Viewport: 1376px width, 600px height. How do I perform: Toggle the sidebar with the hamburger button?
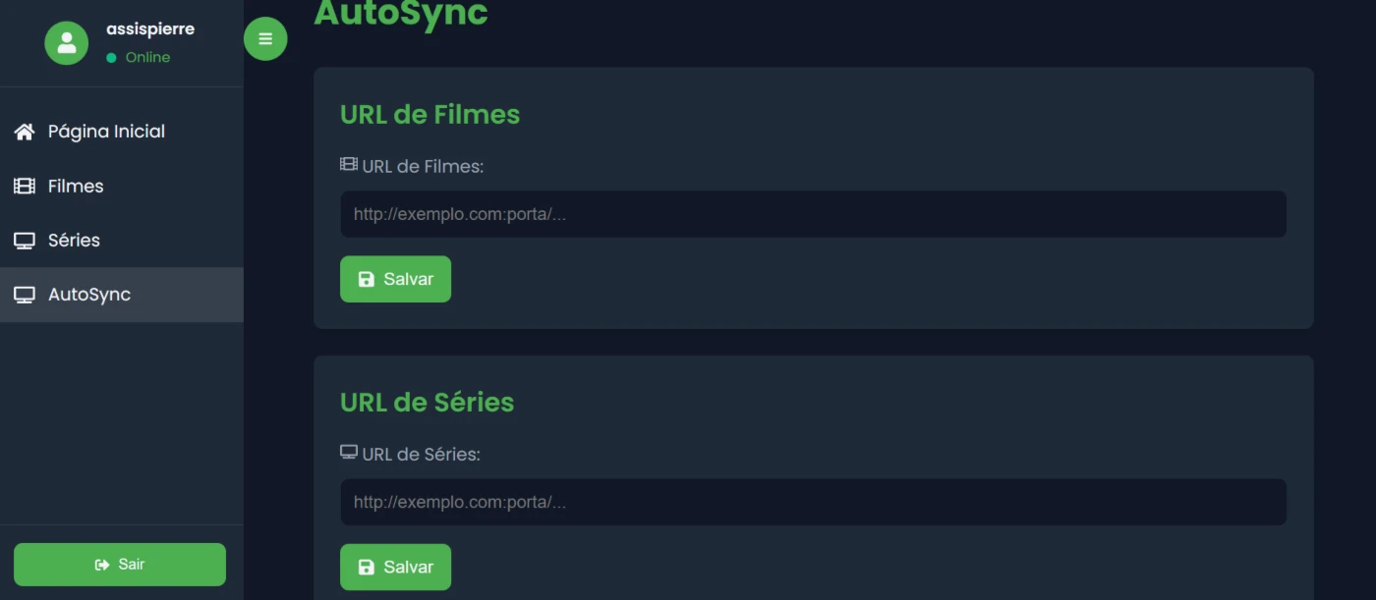pyautogui.click(x=265, y=39)
